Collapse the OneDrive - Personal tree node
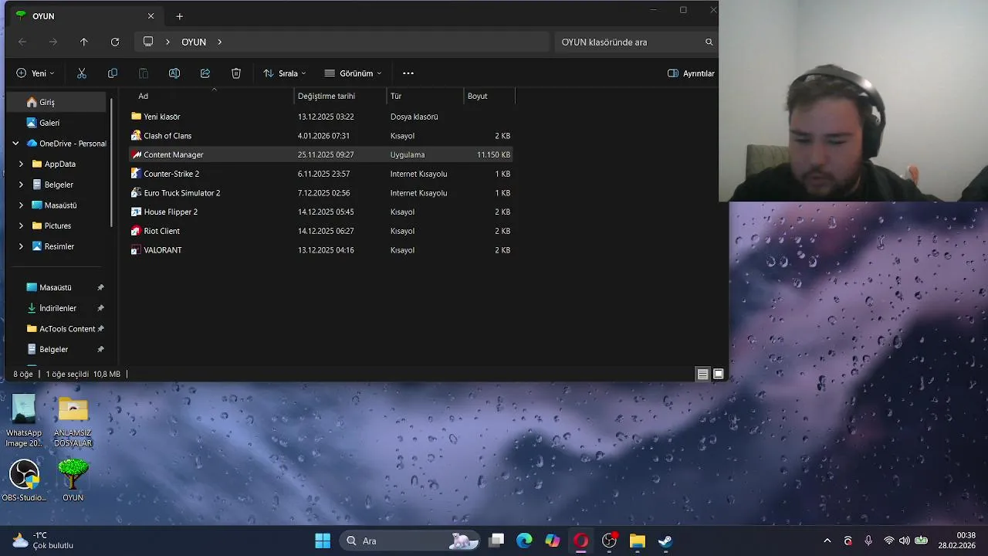This screenshot has width=988, height=556. pos(15,144)
